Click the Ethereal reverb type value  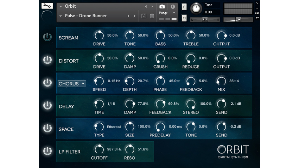[x=114, y=127]
